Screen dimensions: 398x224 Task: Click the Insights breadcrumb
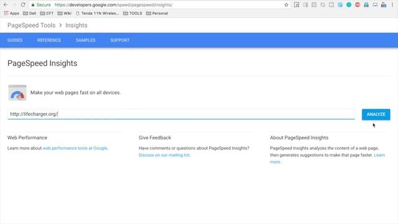pyautogui.click(x=76, y=26)
